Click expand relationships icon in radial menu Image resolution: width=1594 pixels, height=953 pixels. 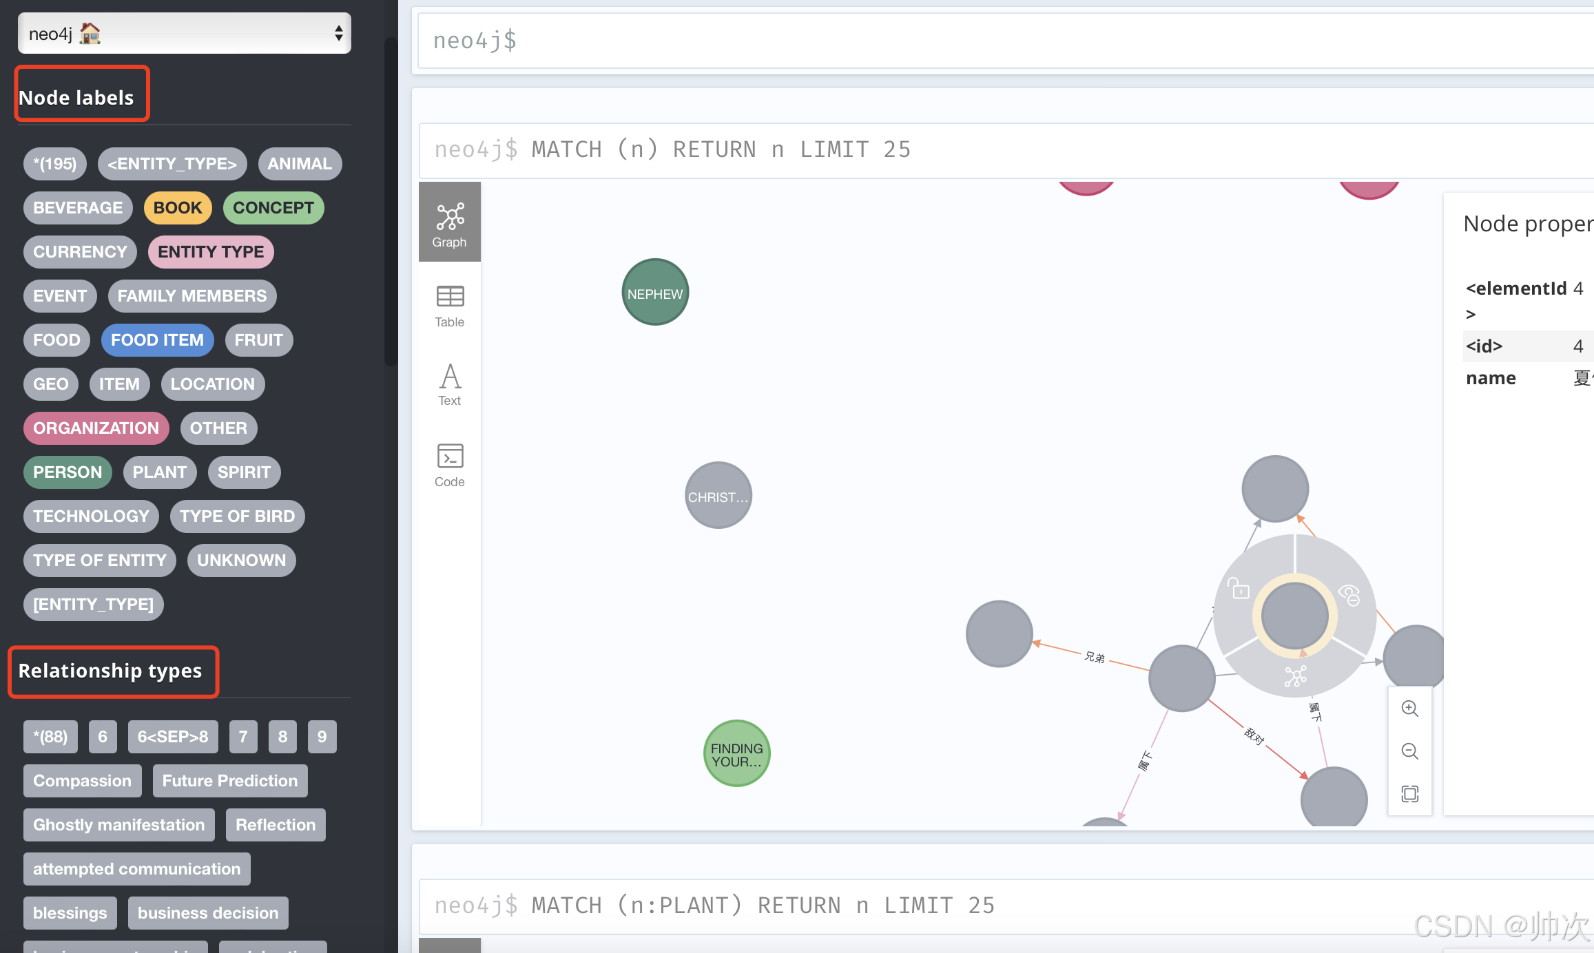pyautogui.click(x=1295, y=676)
